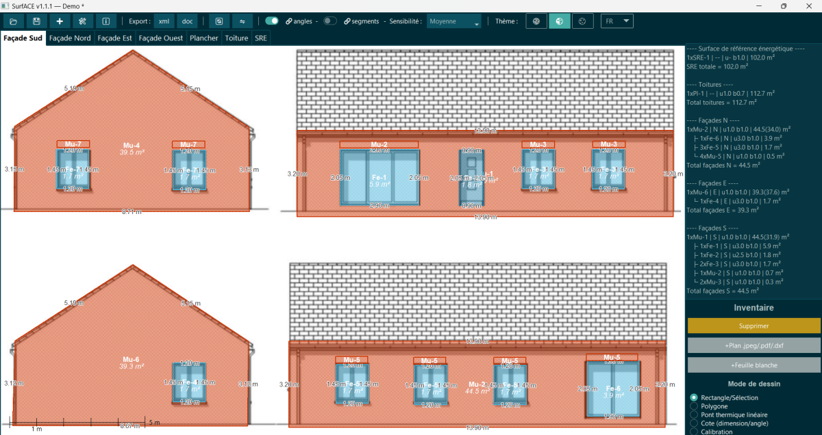Select the Fe-1 patio door surface
Viewport: 822px width, 435px height.
tap(379, 176)
